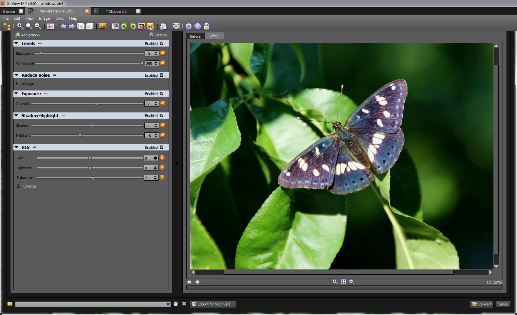The height and width of the screenshot is (315, 517).
Task: Disable the Levels action checkbox
Action: pos(161,43)
